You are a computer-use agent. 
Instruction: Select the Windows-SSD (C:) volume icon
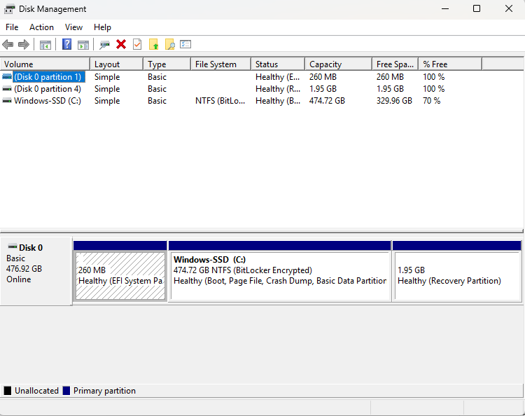tap(7, 101)
